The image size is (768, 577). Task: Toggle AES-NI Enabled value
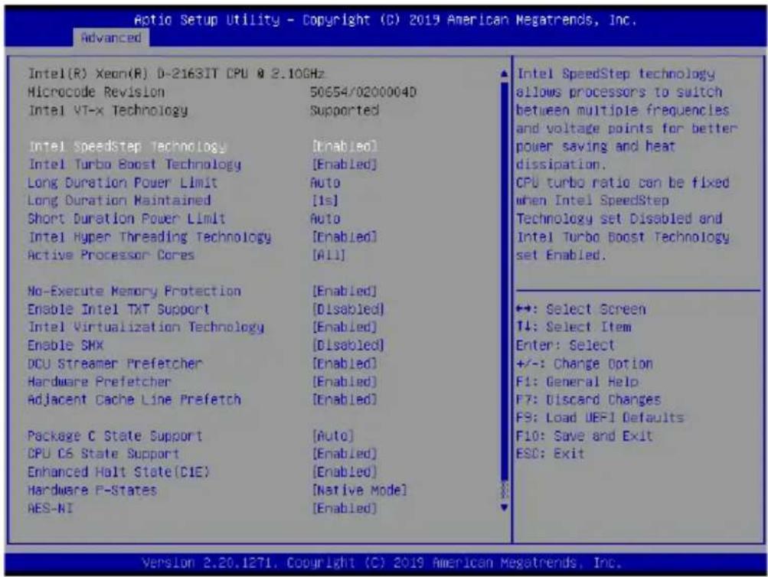point(345,508)
